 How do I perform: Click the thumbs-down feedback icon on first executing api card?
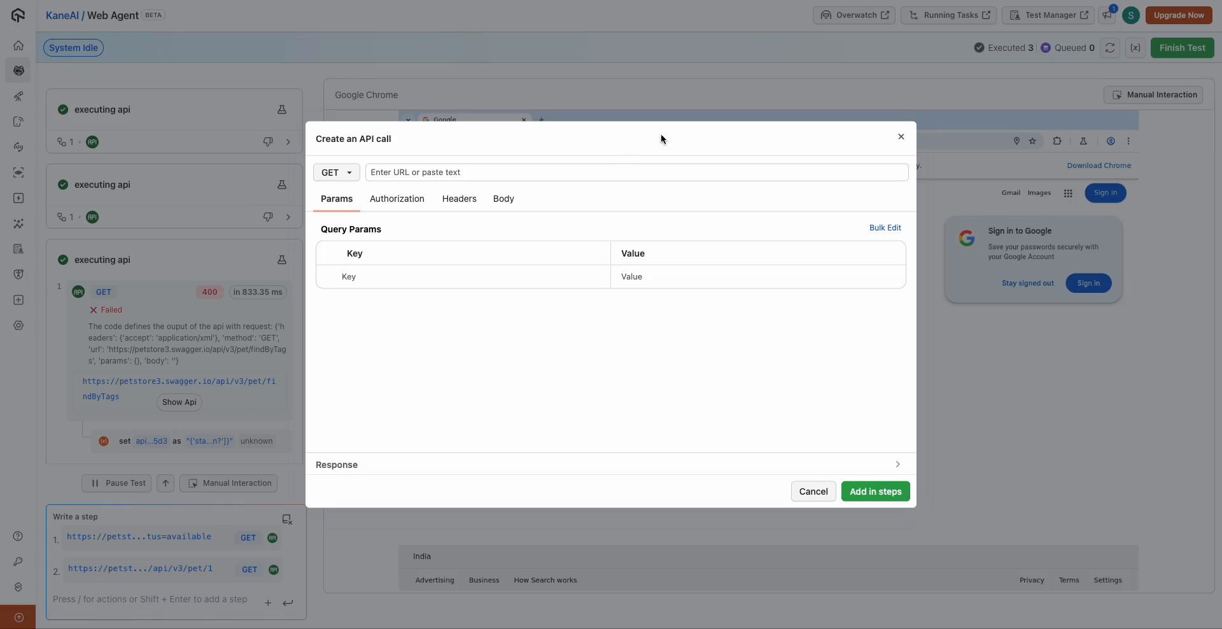(267, 142)
